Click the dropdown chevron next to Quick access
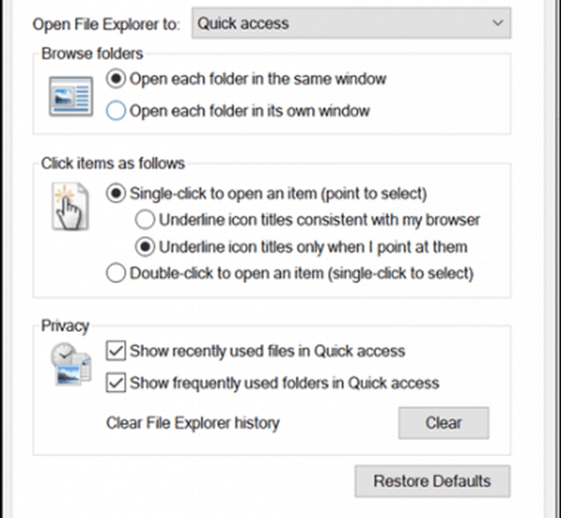Screen dimensions: 561x518 pos(497,24)
